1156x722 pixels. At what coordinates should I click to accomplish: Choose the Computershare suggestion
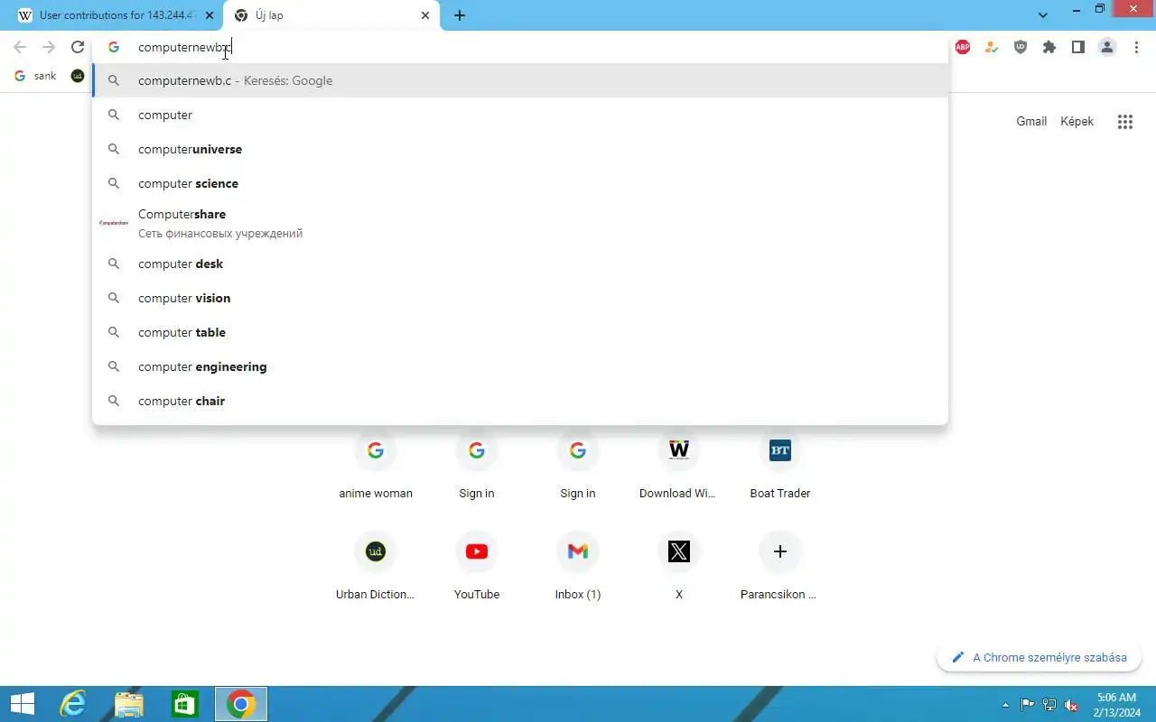520,223
